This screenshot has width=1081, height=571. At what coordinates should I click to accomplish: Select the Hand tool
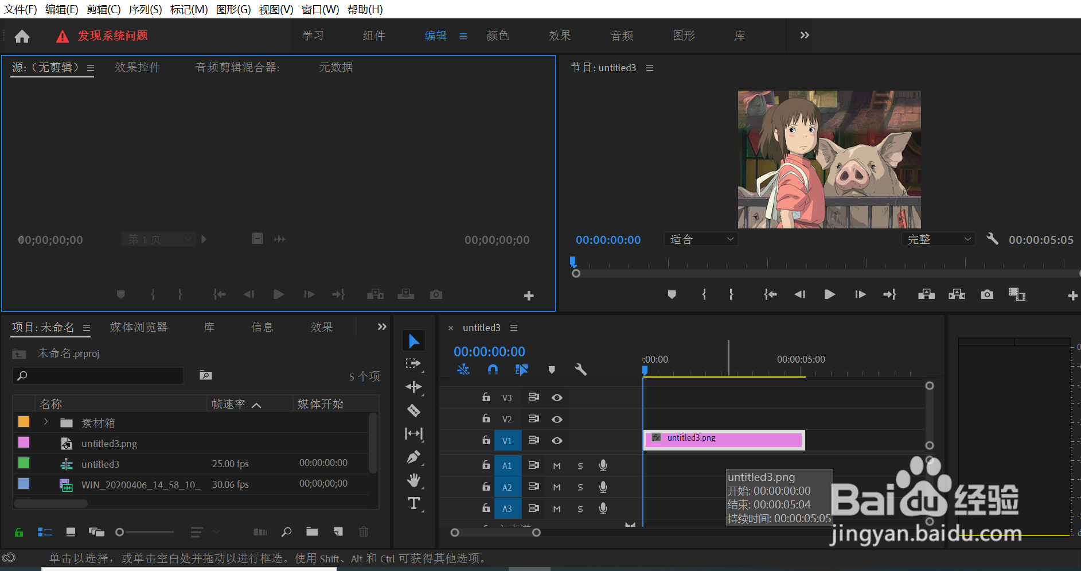(x=413, y=480)
